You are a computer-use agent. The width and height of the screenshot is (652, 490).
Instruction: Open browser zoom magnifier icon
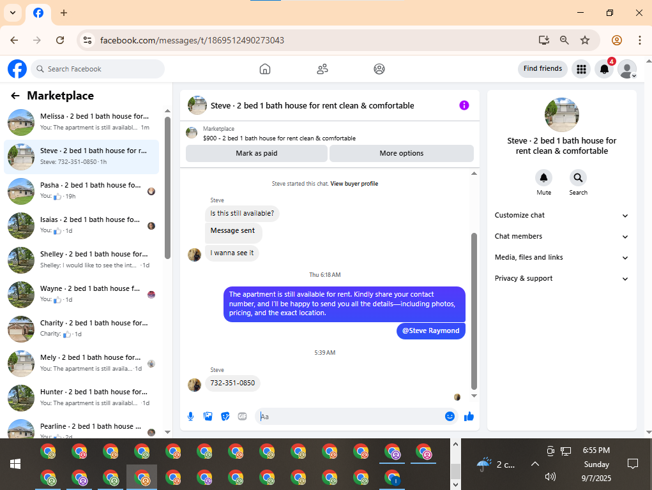[565, 40]
